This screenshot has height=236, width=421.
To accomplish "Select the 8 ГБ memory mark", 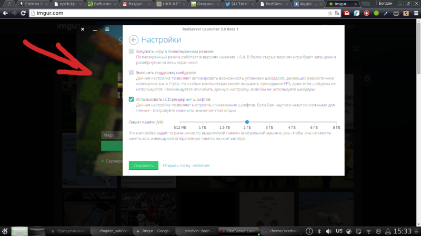I will 336,127.
